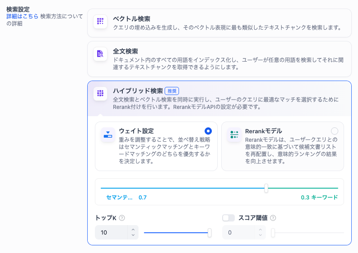
Task: Click the 検索設定 heading
Action: click(18, 9)
